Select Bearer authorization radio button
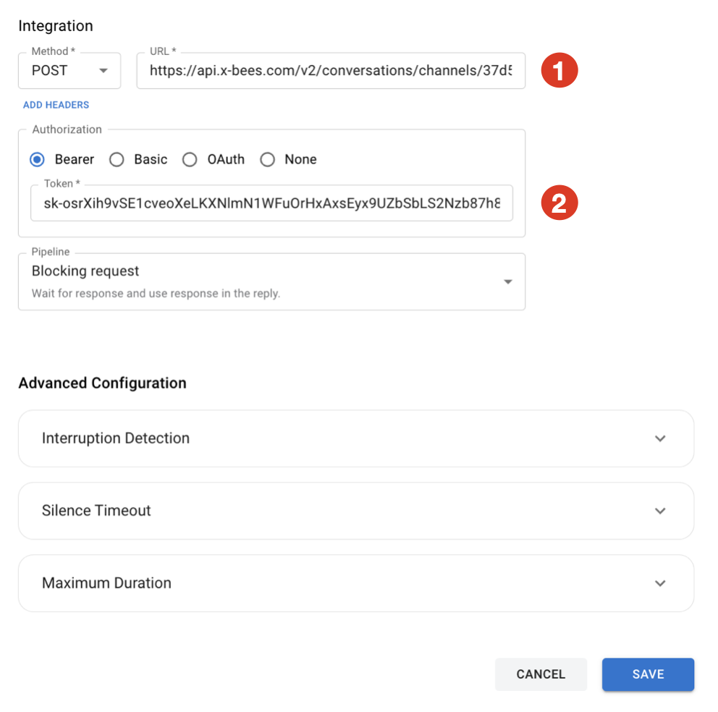718x712 pixels. [x=38, y=159]
